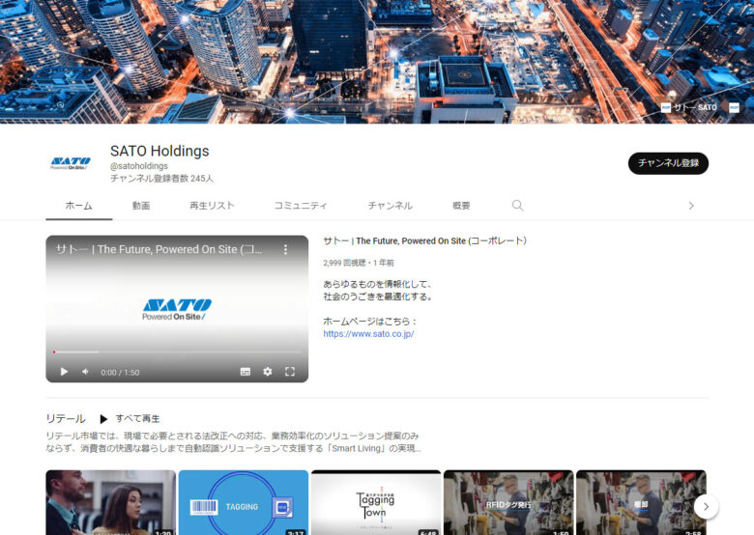Screen dimensions: 754x535
Task: Click the @satoholdings channel handle
Action: tap(139, 166)
